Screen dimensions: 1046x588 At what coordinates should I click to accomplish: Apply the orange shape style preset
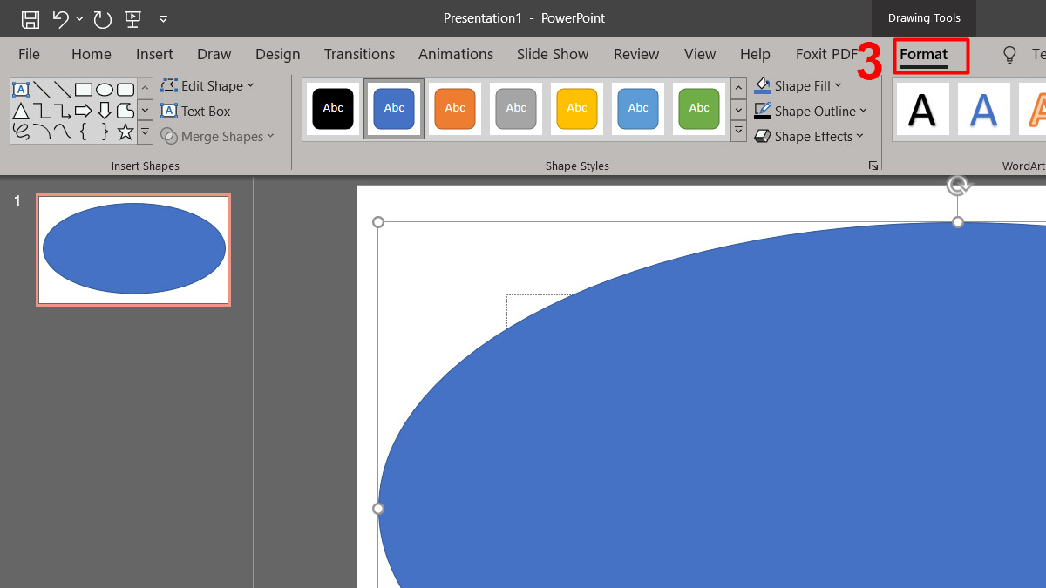(454, 108)
